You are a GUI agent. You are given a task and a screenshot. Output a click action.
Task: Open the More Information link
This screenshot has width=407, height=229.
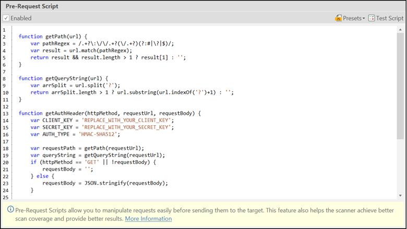click(x=148, y=219)
